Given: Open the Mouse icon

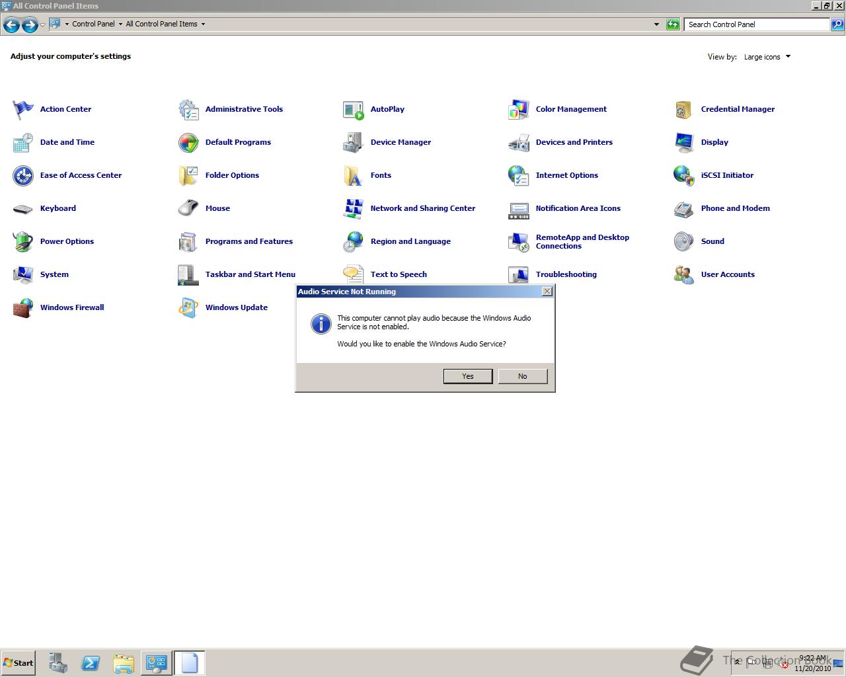Looking at the screenshot, I should click(188, 208).
